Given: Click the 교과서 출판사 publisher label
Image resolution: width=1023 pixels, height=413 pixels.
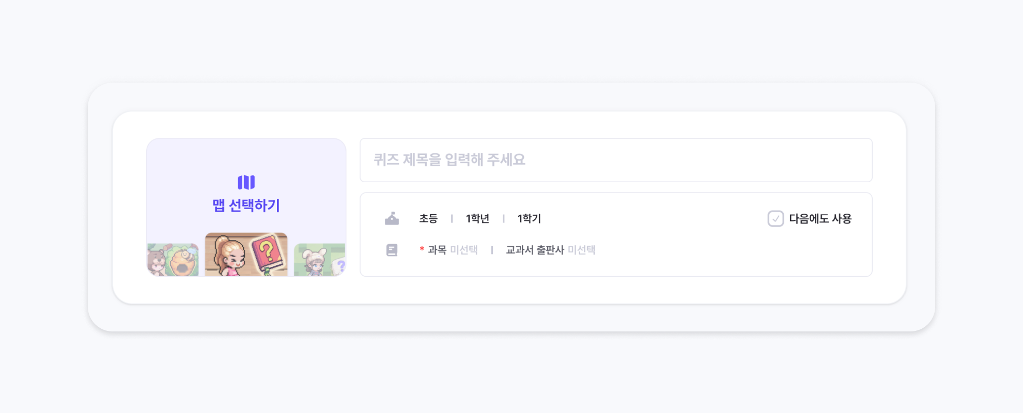Looking at the screenshot, I should (x=535, y=250).
